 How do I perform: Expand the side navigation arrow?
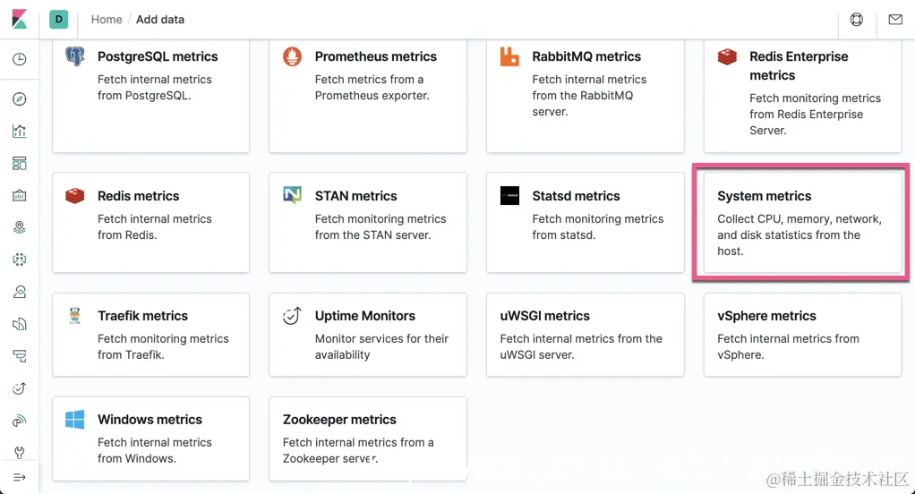tap(20, 478)
